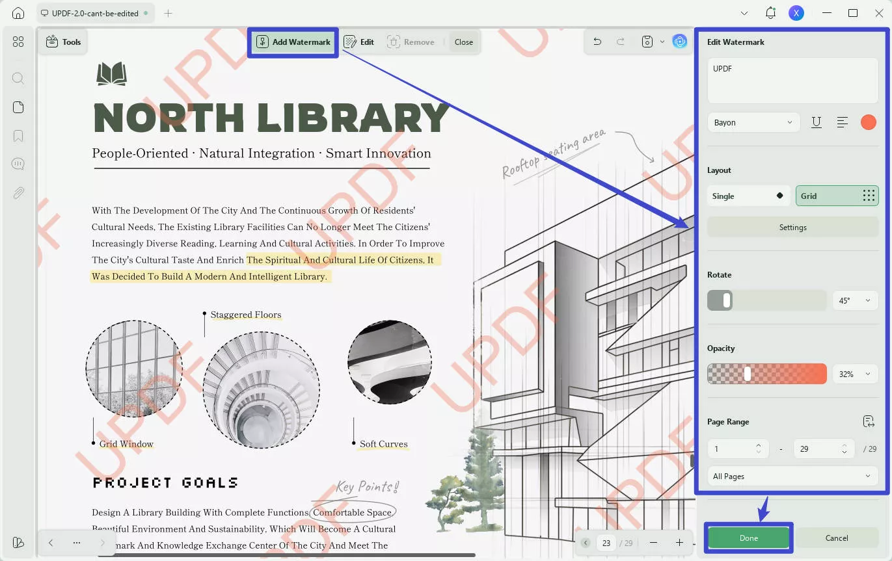Screen dimensions: 892x561
Task: Confirm watermark with Done
Action: click(748, 538)
